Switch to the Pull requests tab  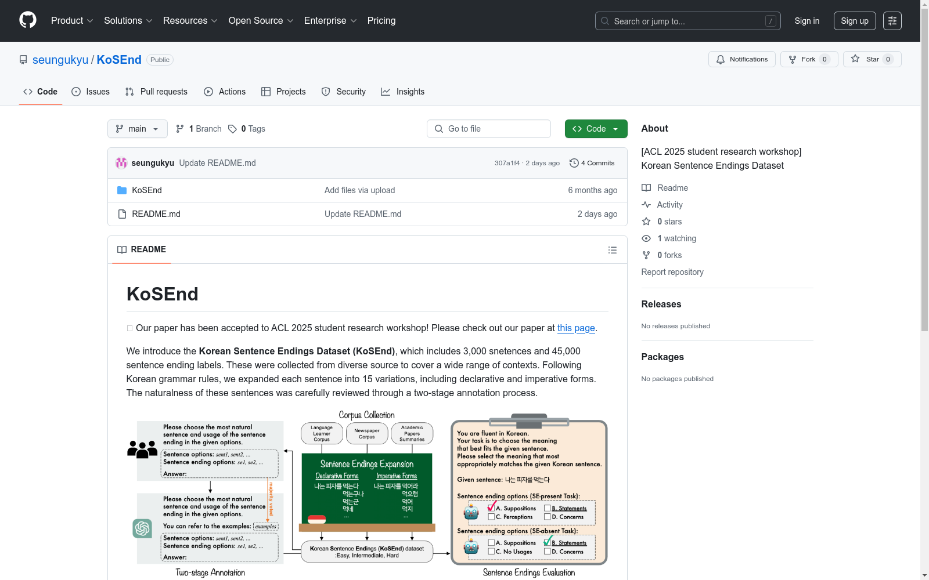coord(156,92)
